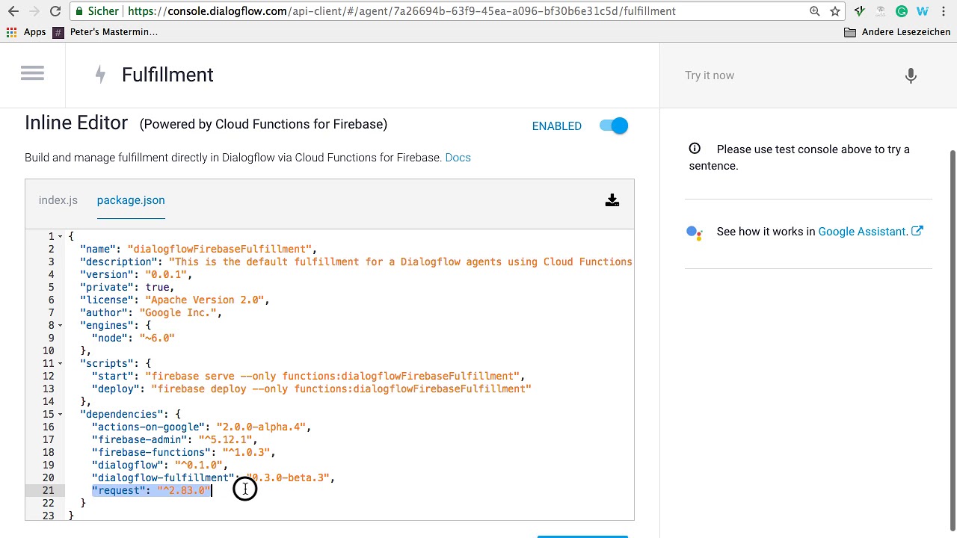957x538 pixels.
Task: Click the highlighted "request" dependency line
Action: click(152, 490)
